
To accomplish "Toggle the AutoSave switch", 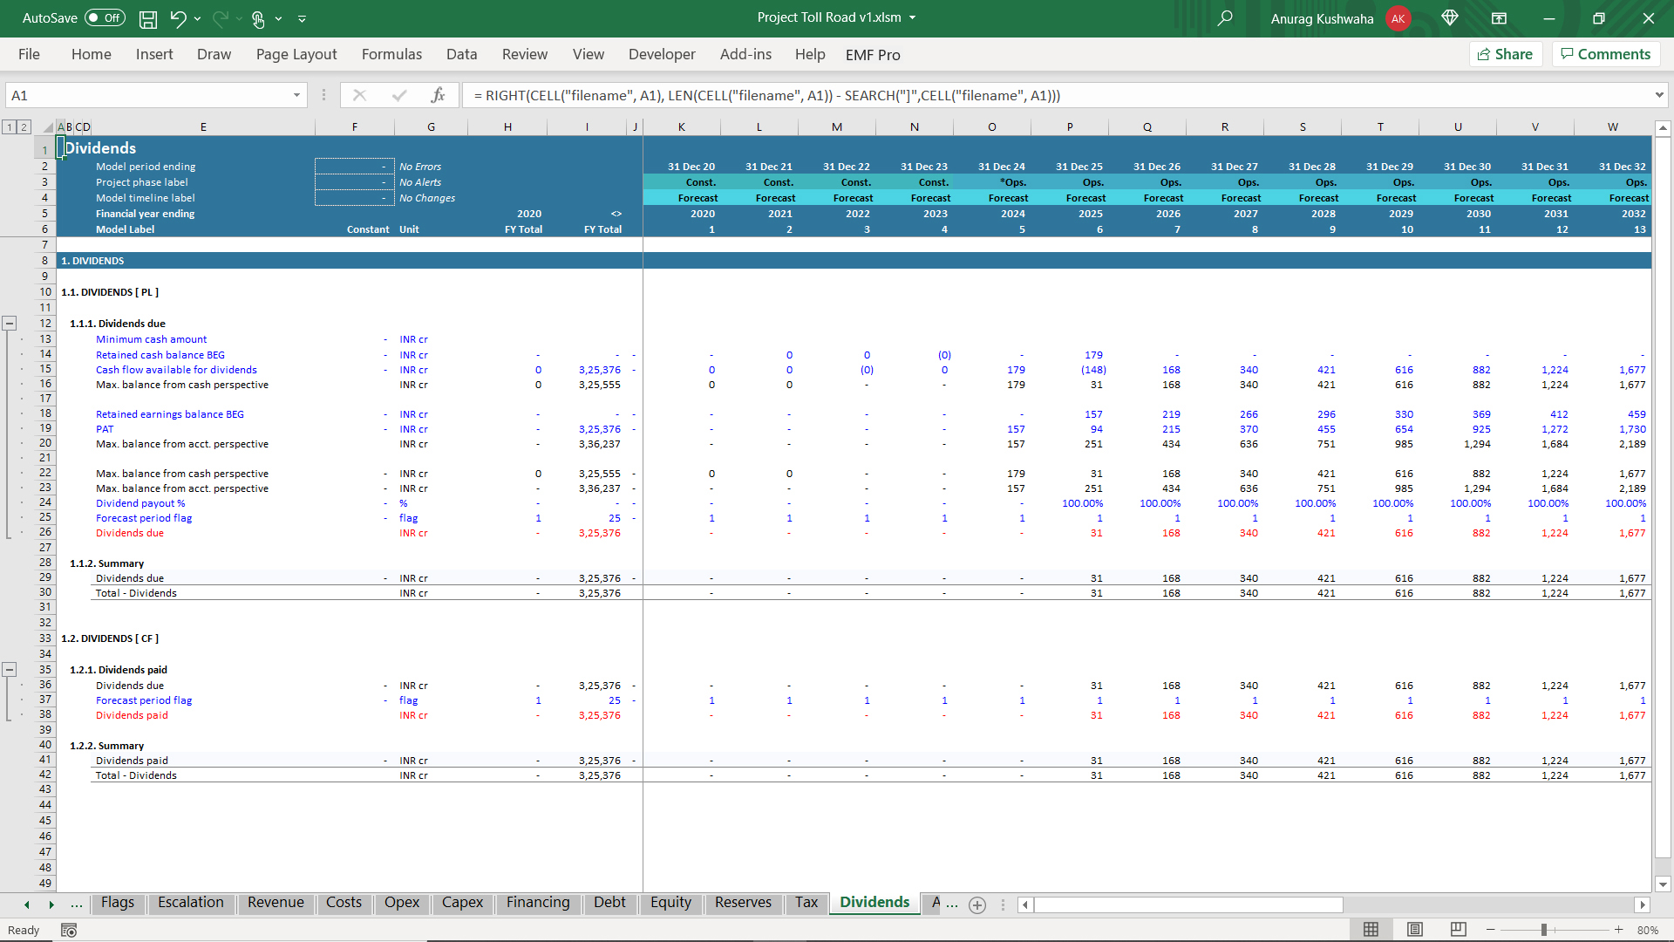I will point(105,18).
